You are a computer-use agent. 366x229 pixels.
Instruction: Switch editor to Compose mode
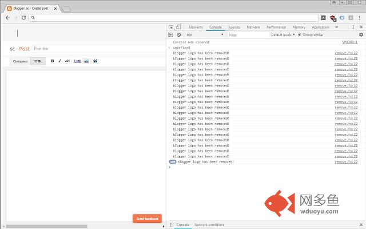20,61
